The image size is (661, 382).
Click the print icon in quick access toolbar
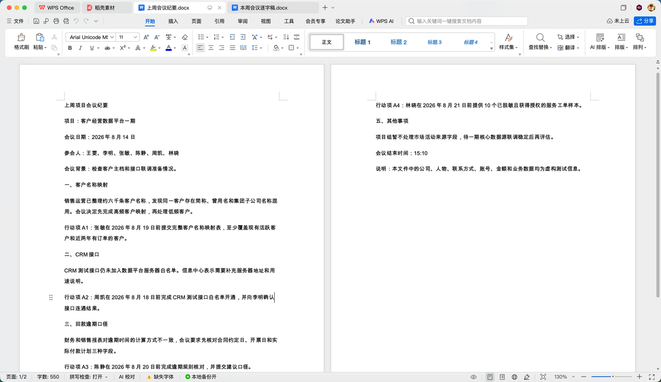(56, 21)
